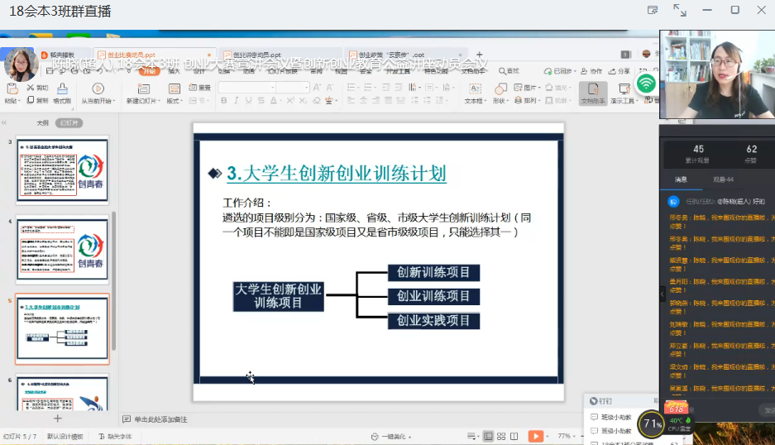Toggle italic formatting (I) in toolbar

[x=237, y=101]
